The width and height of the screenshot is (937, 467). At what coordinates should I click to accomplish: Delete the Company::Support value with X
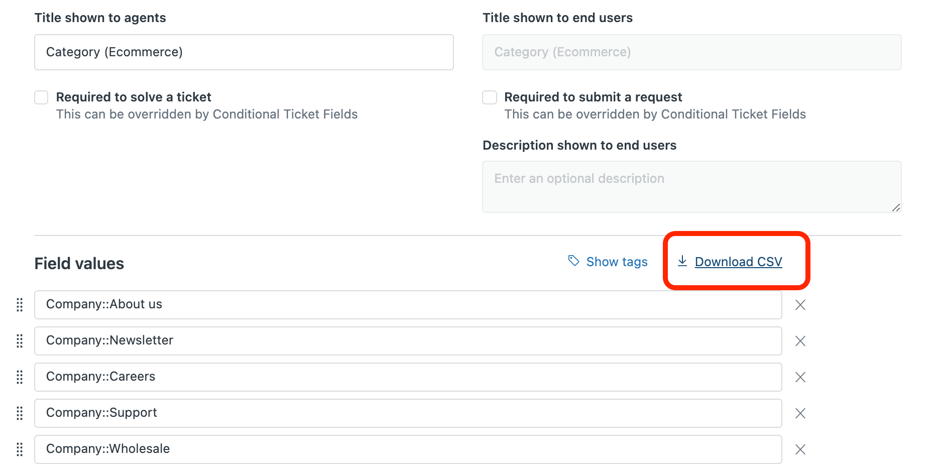tap(800, 413)
